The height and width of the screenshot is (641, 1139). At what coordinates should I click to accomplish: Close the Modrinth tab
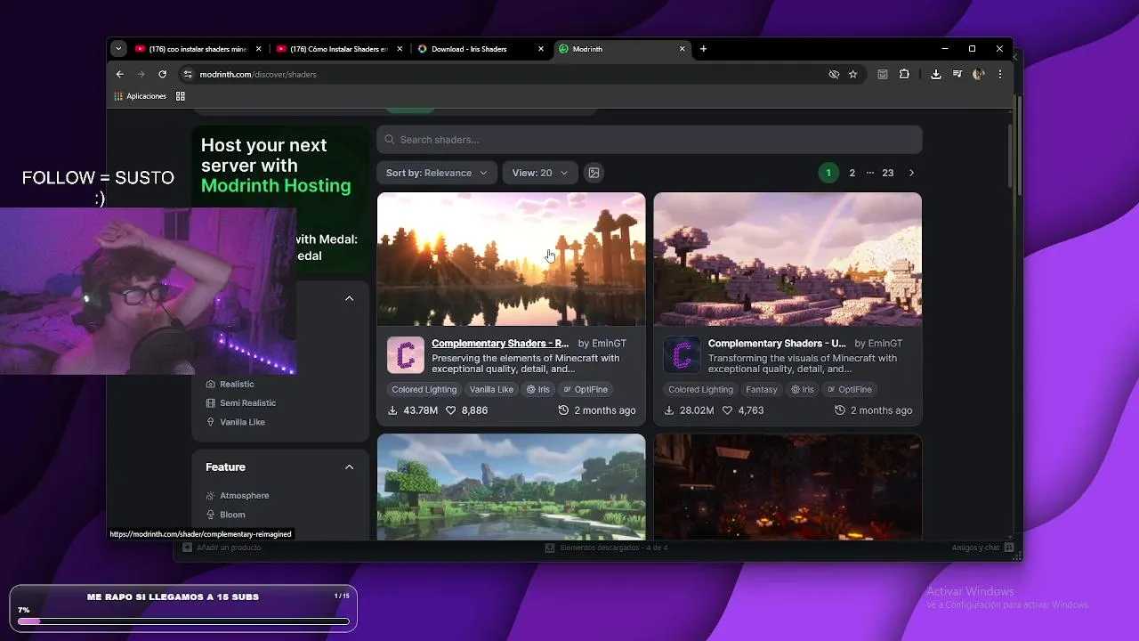pos(683,49)
